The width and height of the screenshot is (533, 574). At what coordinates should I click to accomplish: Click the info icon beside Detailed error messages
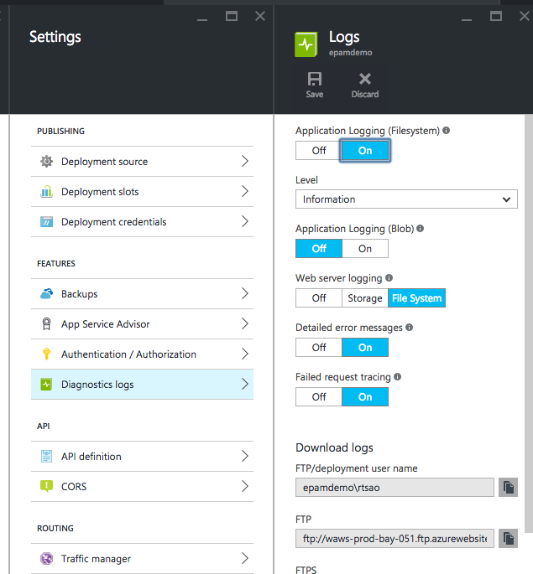(409, 328)
